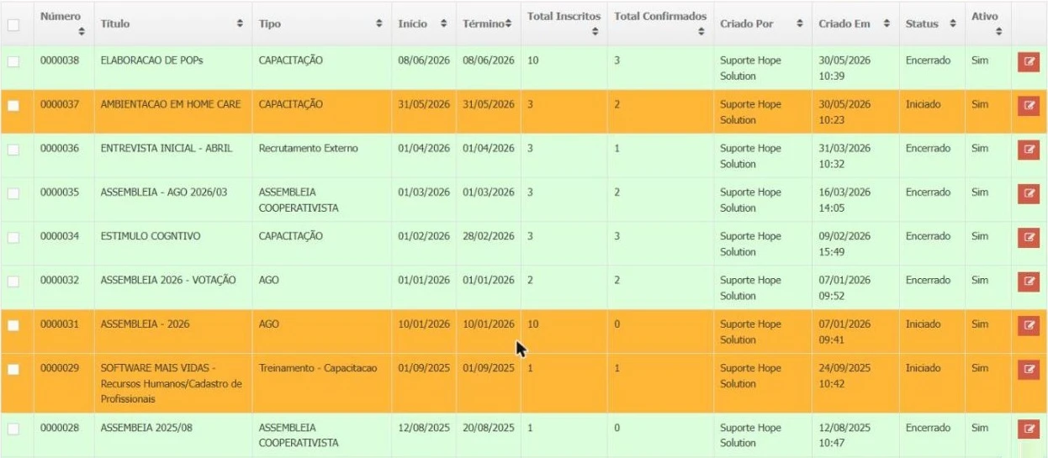1048x458 pixels.
Task: Tick the checkbox for row 0000036
Action: click(13, 149)
